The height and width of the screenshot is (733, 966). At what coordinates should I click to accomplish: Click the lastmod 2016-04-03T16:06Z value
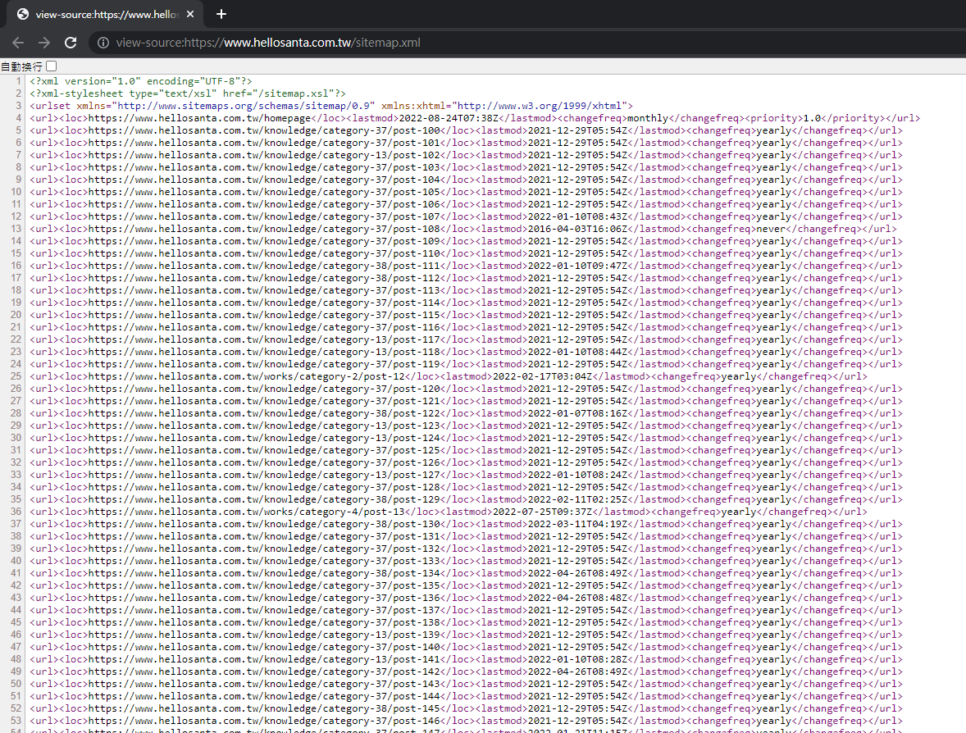pos(578,229)
